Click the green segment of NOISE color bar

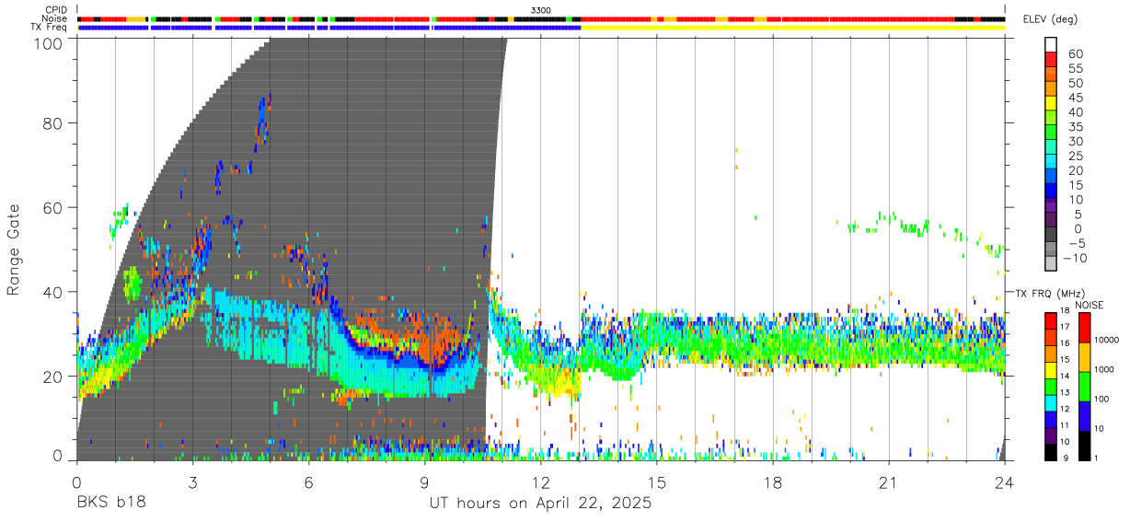click(1083, 387)
